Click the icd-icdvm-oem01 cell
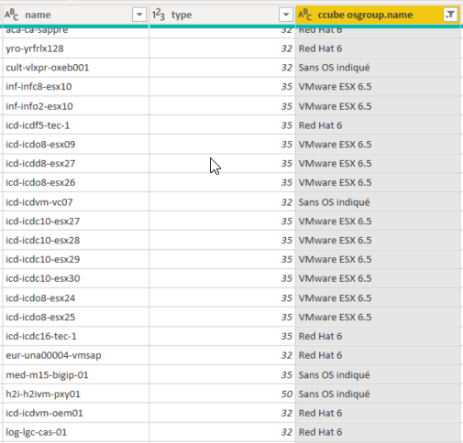The width and height of the screenshot is (463, 443). click(x=75, y=413)
